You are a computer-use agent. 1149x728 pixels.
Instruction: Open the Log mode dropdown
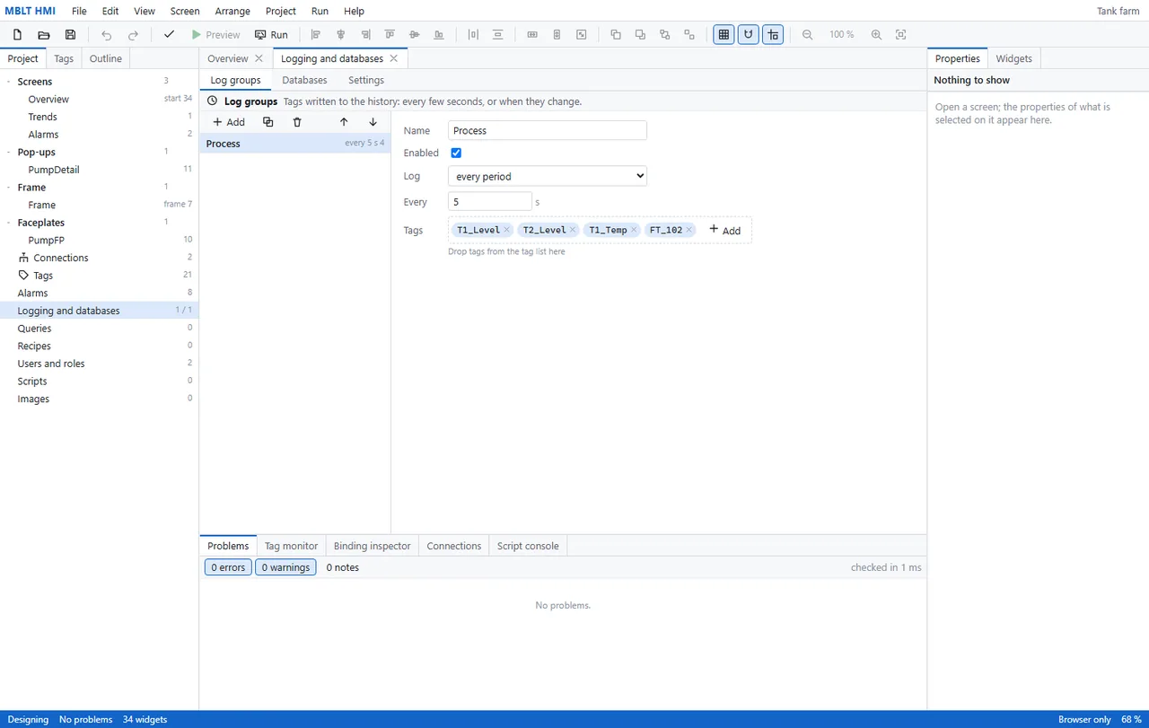(x=548, y=177)
